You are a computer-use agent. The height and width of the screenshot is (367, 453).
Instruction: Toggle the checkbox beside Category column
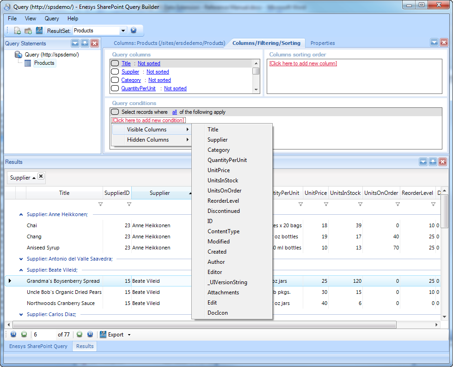tap(115, 80)
